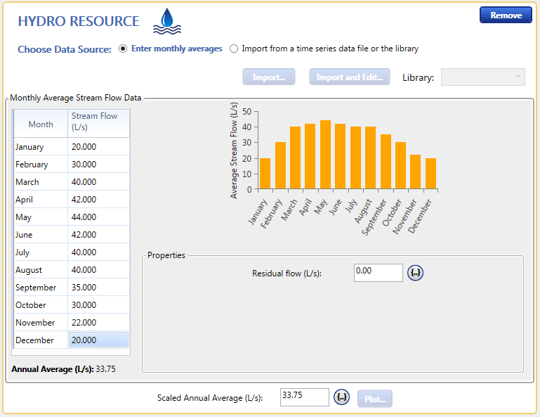Select January stream flow cell
The height and width of the screenshot is (417, 540).
coord(98,147)
